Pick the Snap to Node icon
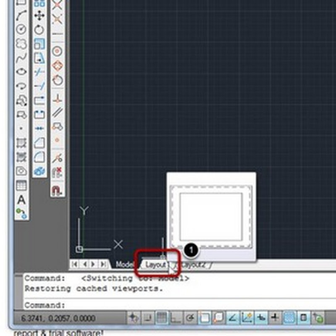 point(58,140)
